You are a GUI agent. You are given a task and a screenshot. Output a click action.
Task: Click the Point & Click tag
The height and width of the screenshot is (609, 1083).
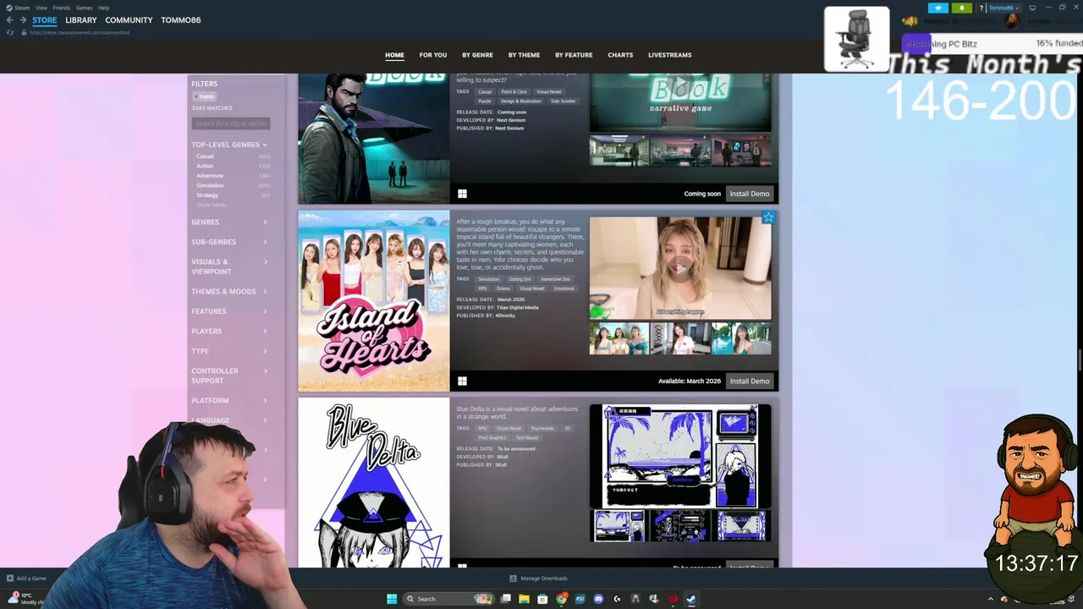tap(514, 91)
